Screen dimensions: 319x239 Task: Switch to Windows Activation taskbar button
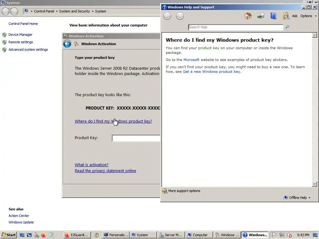(227, 235)
